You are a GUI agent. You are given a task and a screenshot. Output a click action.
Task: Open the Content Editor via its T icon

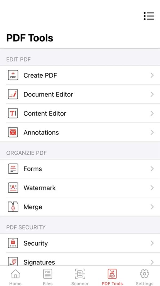(x=13, y=113)
